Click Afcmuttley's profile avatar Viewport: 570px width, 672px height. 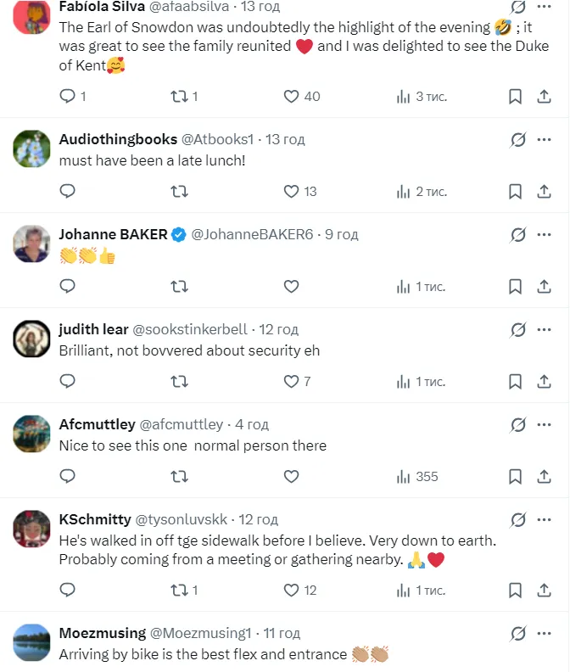point(32,434)
